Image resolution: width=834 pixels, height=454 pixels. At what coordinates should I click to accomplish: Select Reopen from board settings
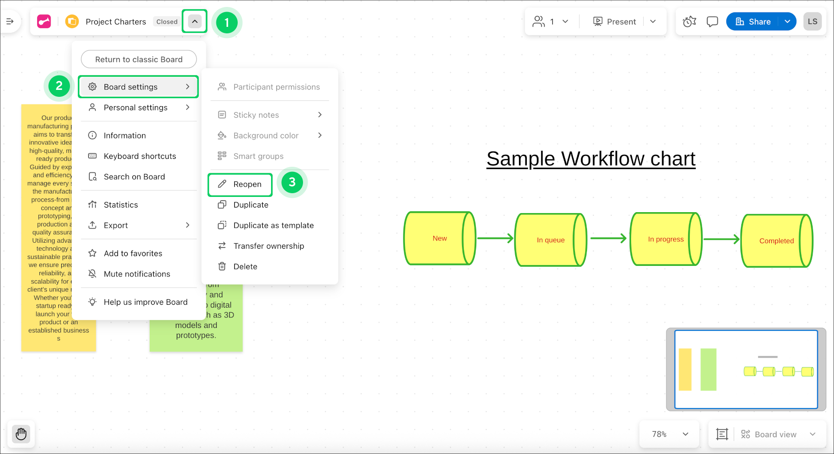click(247, 184)
